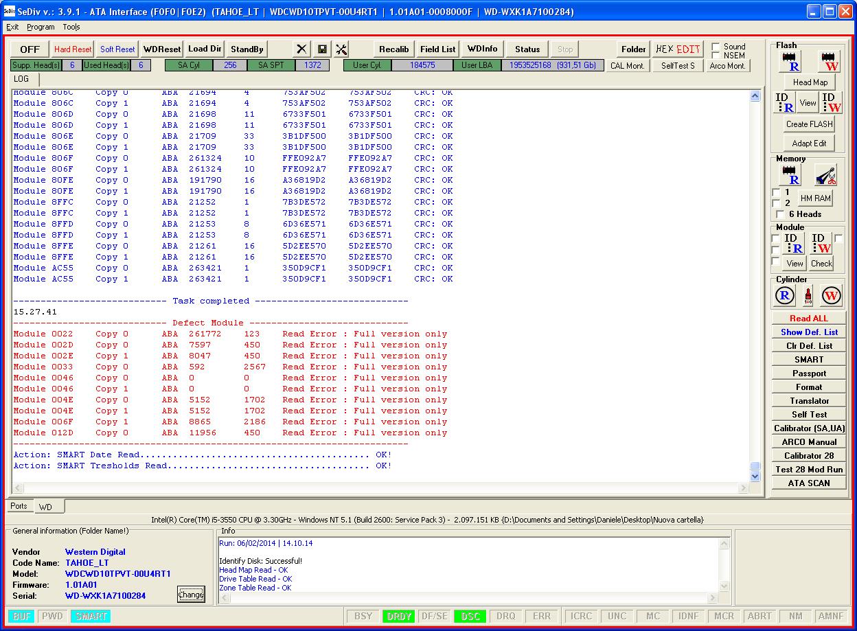The image size is (857, 631).
Task: Click the X cancel icon in toolbar
Action: coord(302,49)
